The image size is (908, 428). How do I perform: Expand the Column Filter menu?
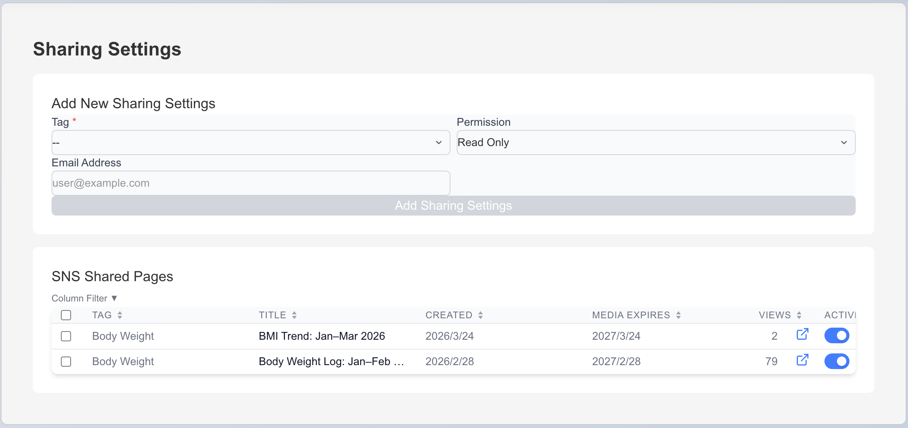tap(84, 298)
